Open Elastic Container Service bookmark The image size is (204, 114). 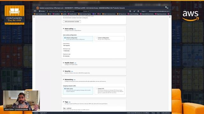click(40, 14)
